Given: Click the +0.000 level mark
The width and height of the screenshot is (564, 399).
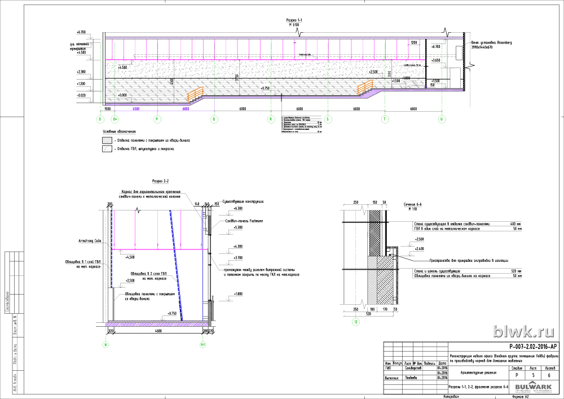Looking at the screenshot, I should (x=122, y=95).
